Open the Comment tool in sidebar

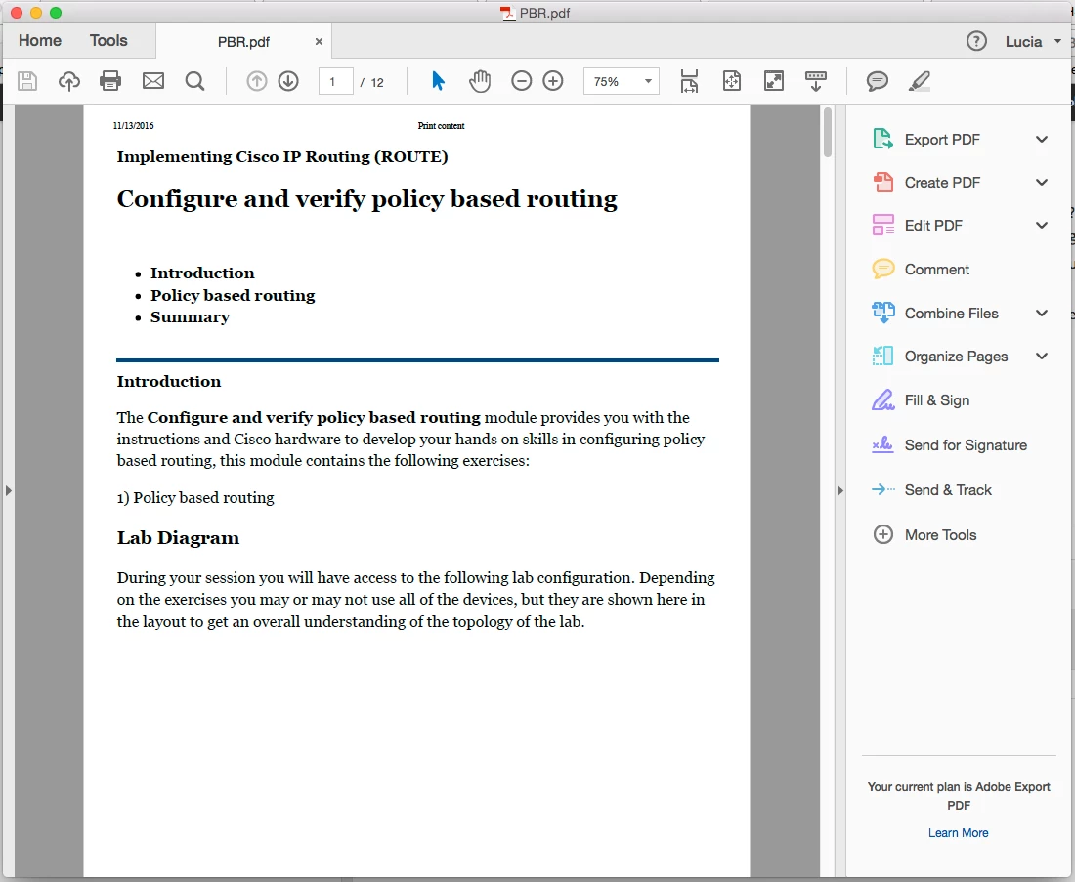pos(936,269)
